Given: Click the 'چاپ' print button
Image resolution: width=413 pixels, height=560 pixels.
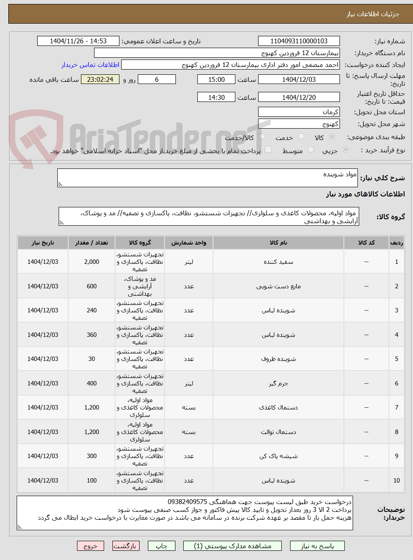Looking at the screenshot, I should pos(161,546).
